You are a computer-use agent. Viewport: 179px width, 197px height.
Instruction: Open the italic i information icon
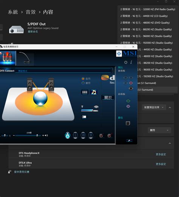[131, 62]
